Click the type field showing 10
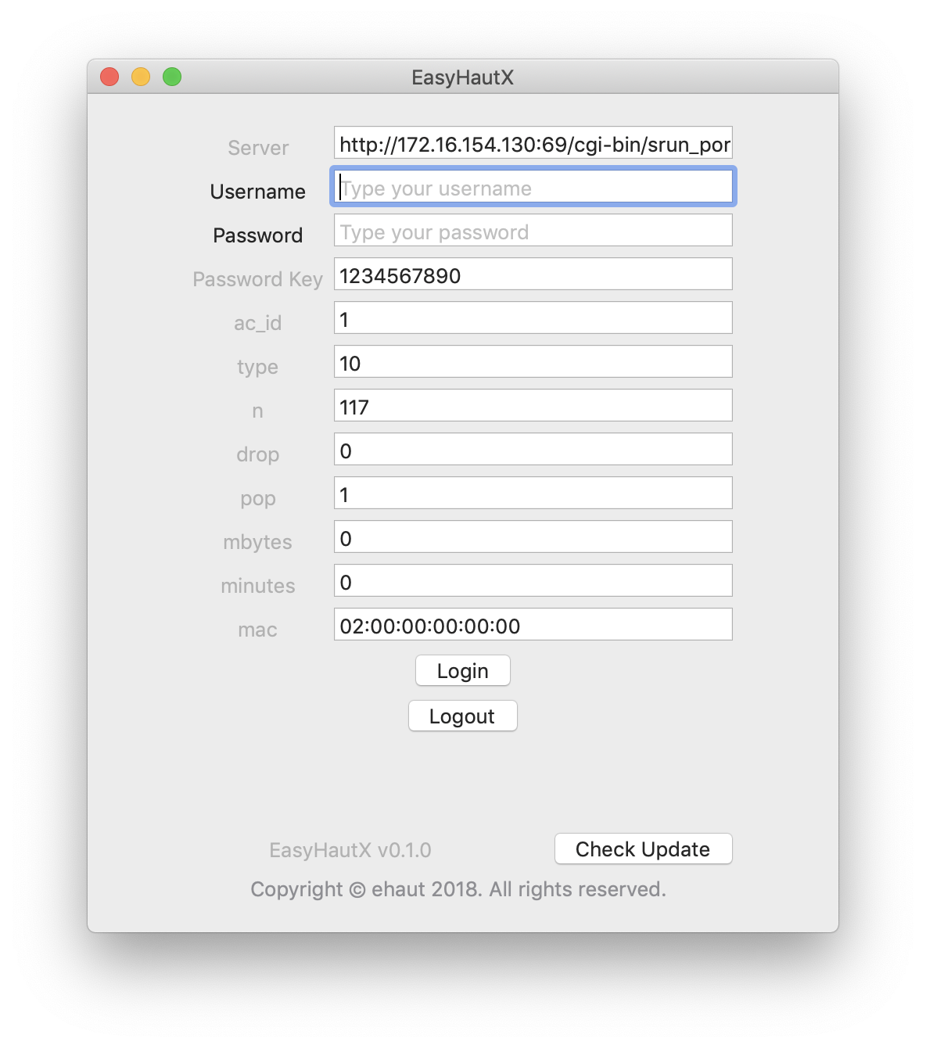The width and height of the screenshot is (926, 1048). coord(533,362)
